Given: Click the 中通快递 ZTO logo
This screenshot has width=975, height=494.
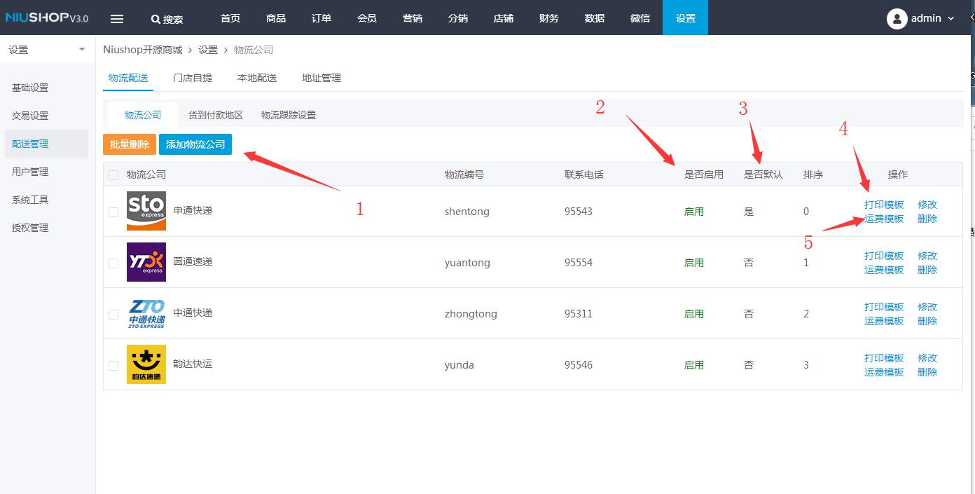Looking at the screenshot, I should pos(146,313).
